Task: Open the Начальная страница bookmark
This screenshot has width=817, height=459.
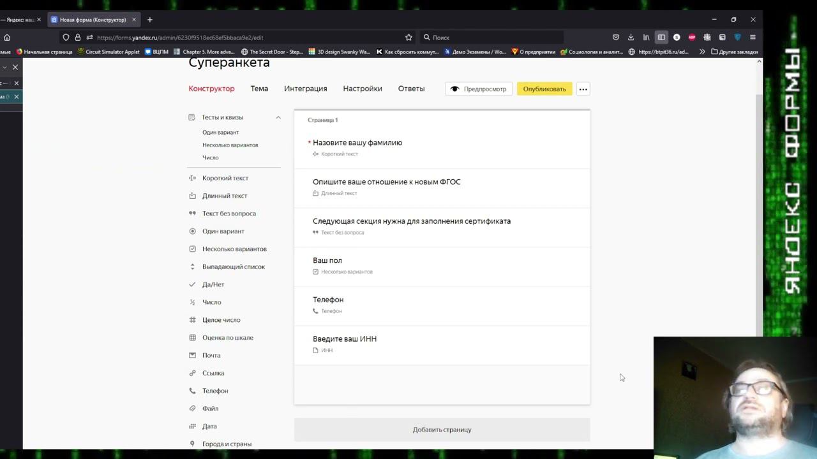Action: pyautogui.click(x=44, y=52)
